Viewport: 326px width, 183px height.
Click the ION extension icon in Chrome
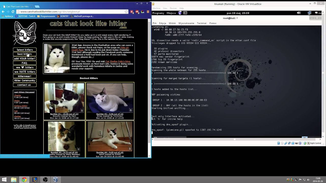pos(143,12)
